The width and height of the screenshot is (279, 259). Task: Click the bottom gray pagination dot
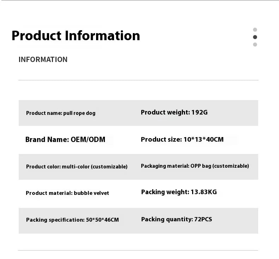[255, 44]
